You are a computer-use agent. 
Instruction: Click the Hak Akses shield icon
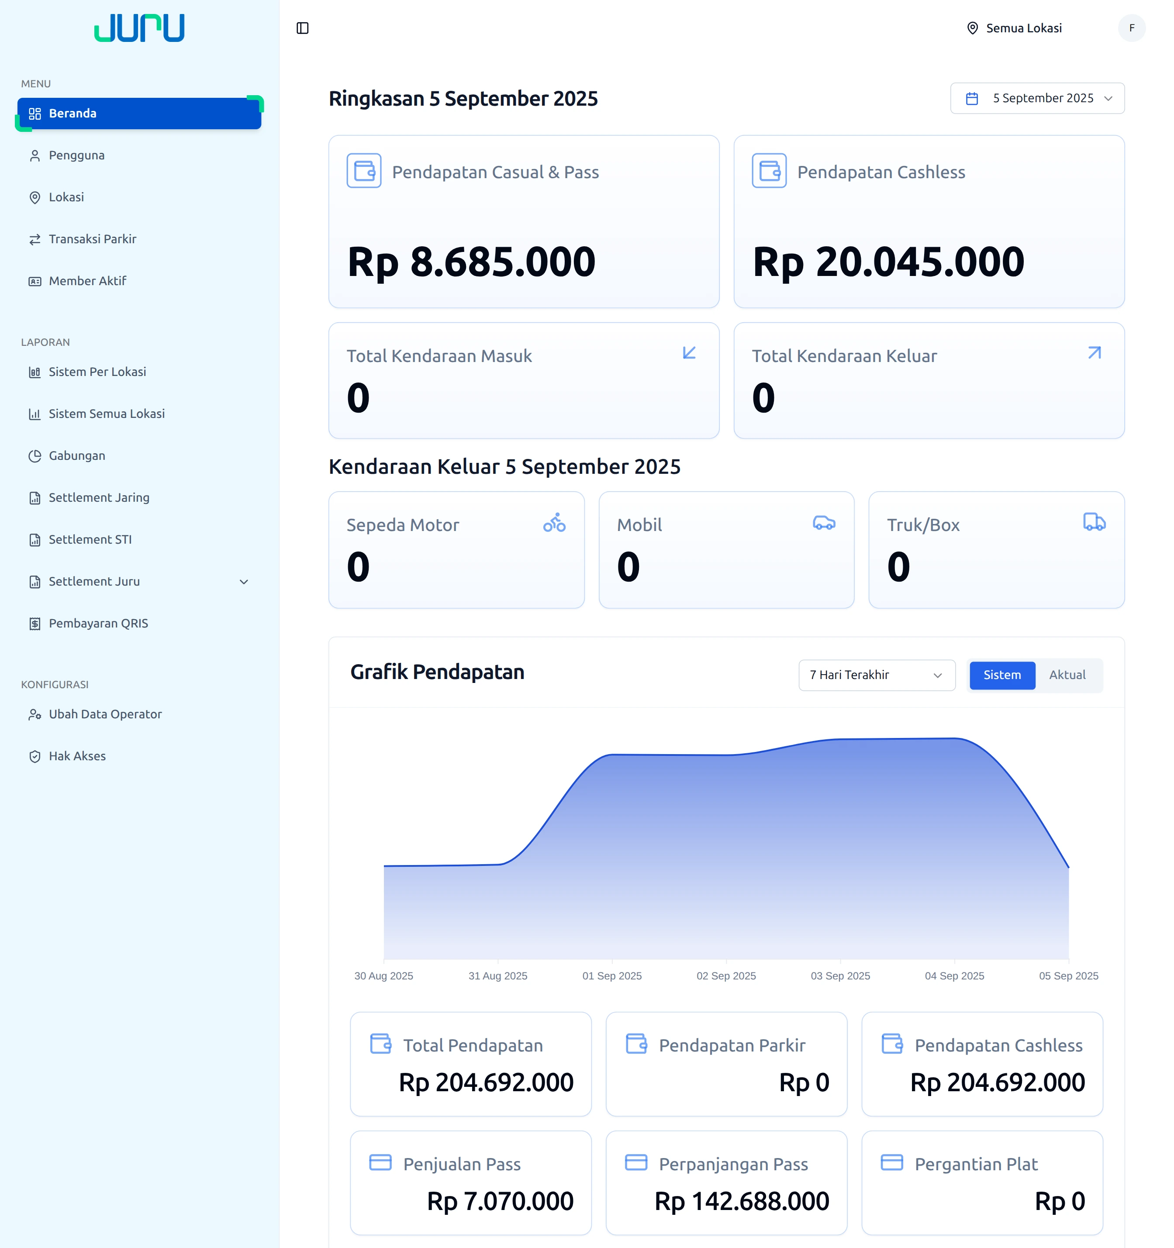point(35,756)
